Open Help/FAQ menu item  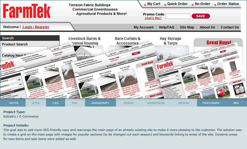click(x=166, y=27)
